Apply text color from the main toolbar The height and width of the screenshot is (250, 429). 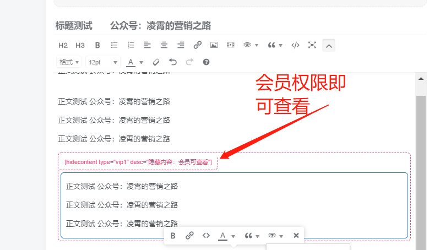131,62
